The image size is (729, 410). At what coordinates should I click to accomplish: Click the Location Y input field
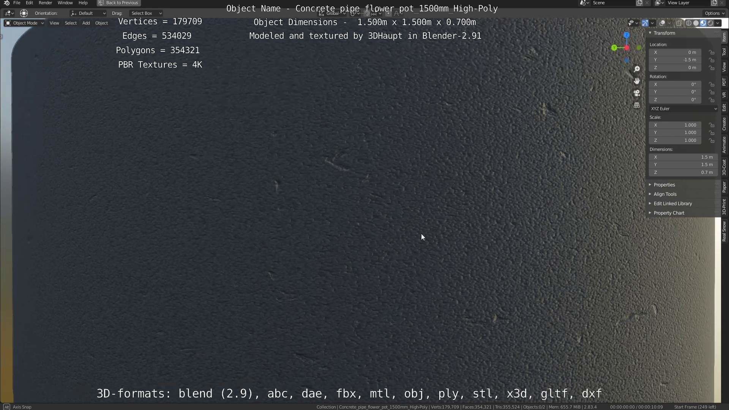click(x=675, y=60)
